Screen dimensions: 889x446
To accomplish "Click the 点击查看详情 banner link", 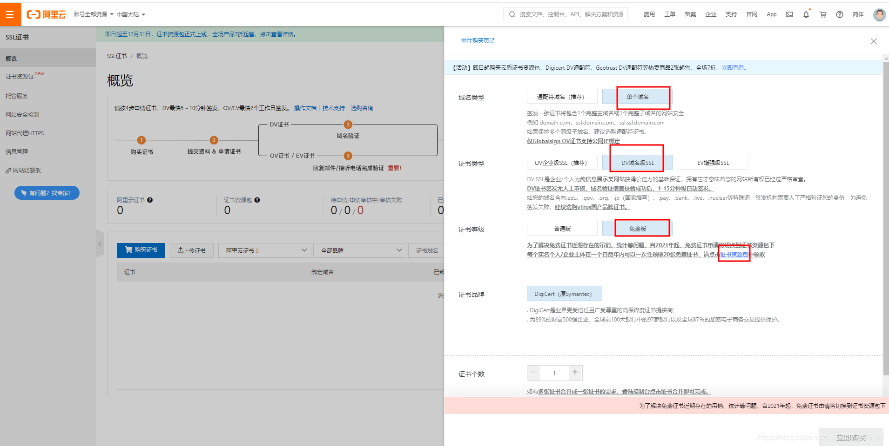I will click(278, 34).
